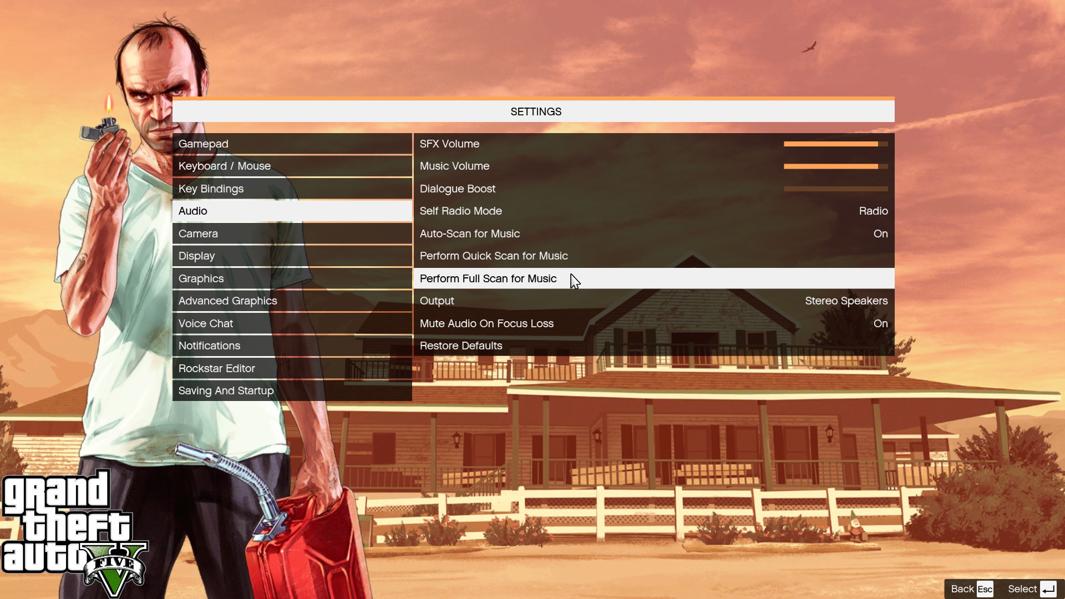Click the Gamepad settings icon

[291, 143]
